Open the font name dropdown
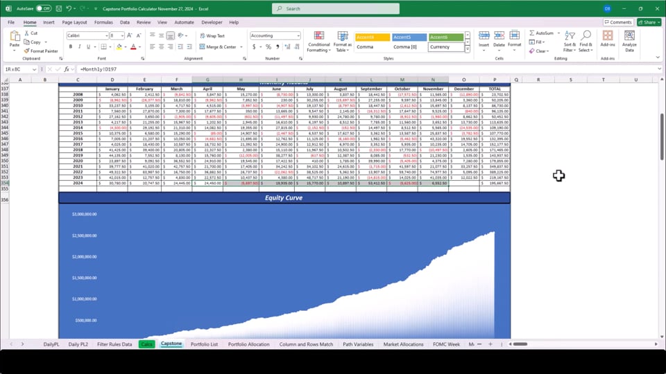This screenshot has width=666, height=374. tap(106, 35)
